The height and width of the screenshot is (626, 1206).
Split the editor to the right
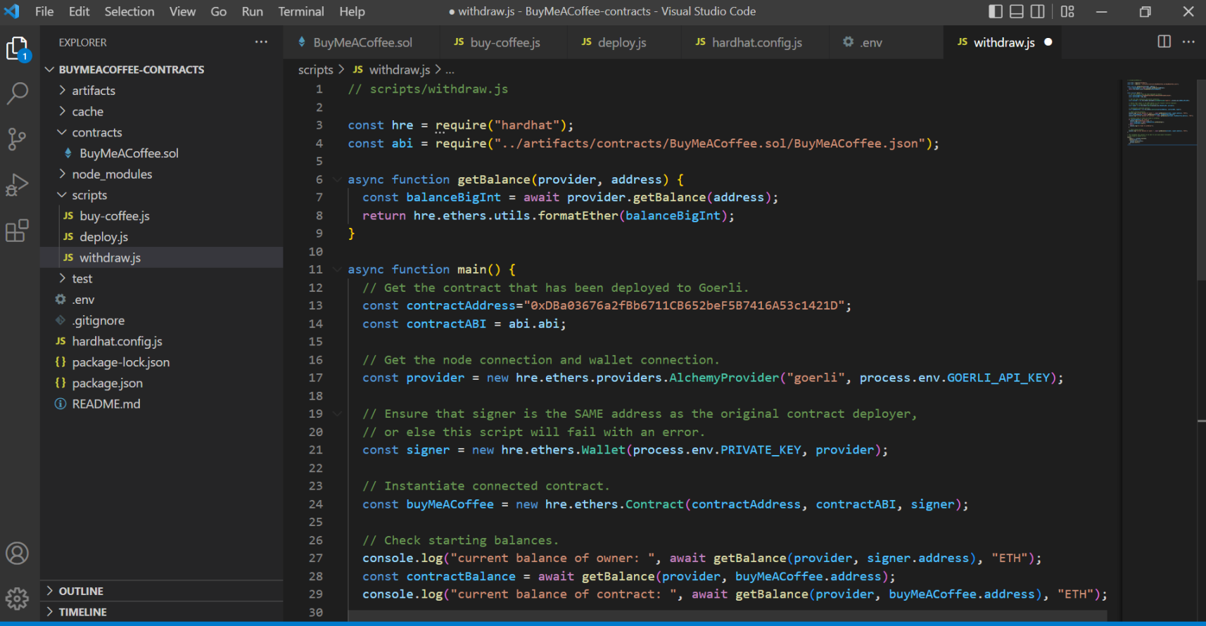[x=1164, y=42]
